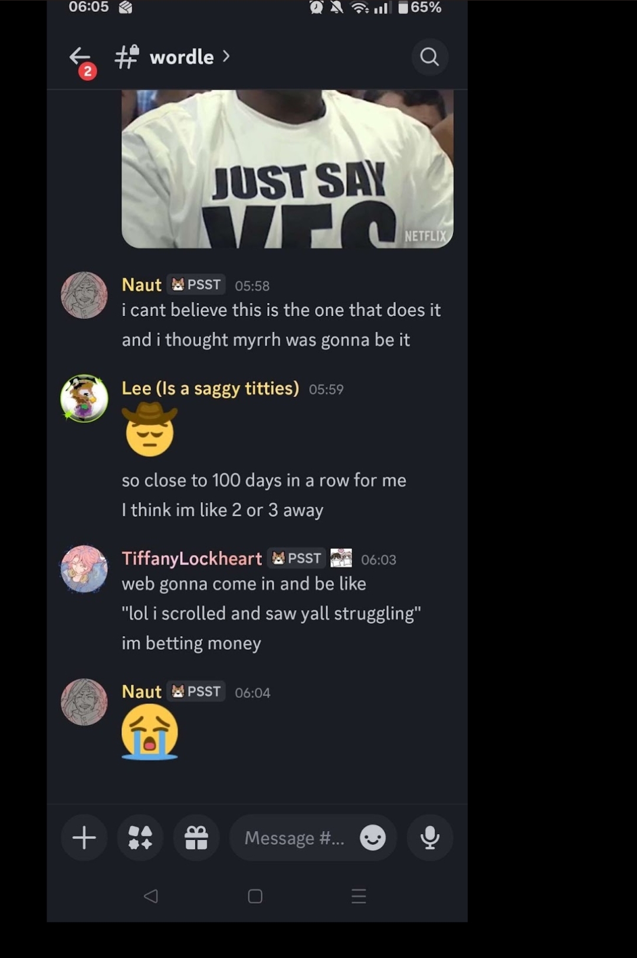The image size is (637, 958).
Task: Tap the Naut username at 06:04
Action: click(142, 692)
